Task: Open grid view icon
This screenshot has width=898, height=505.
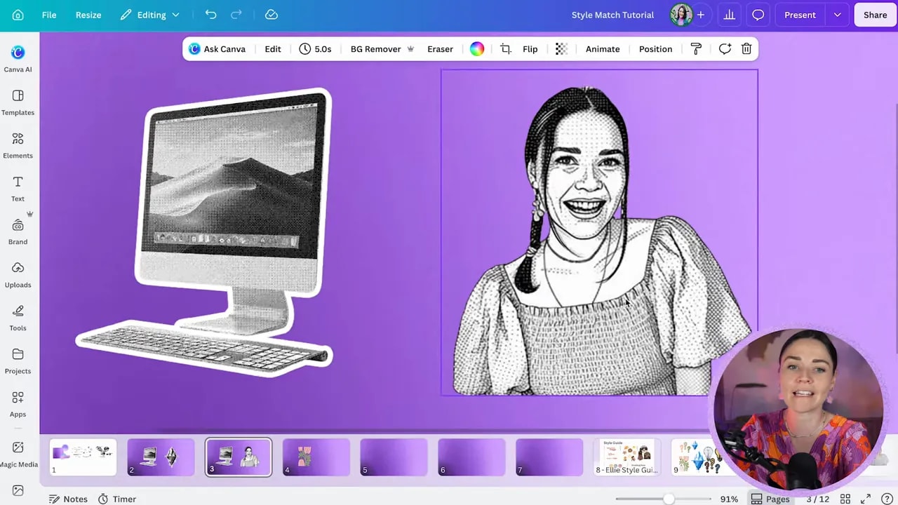Action: pos(845,499)
